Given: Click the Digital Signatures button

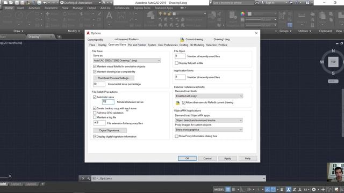Looking at the screenshot, I should click(x=110, y=130).
